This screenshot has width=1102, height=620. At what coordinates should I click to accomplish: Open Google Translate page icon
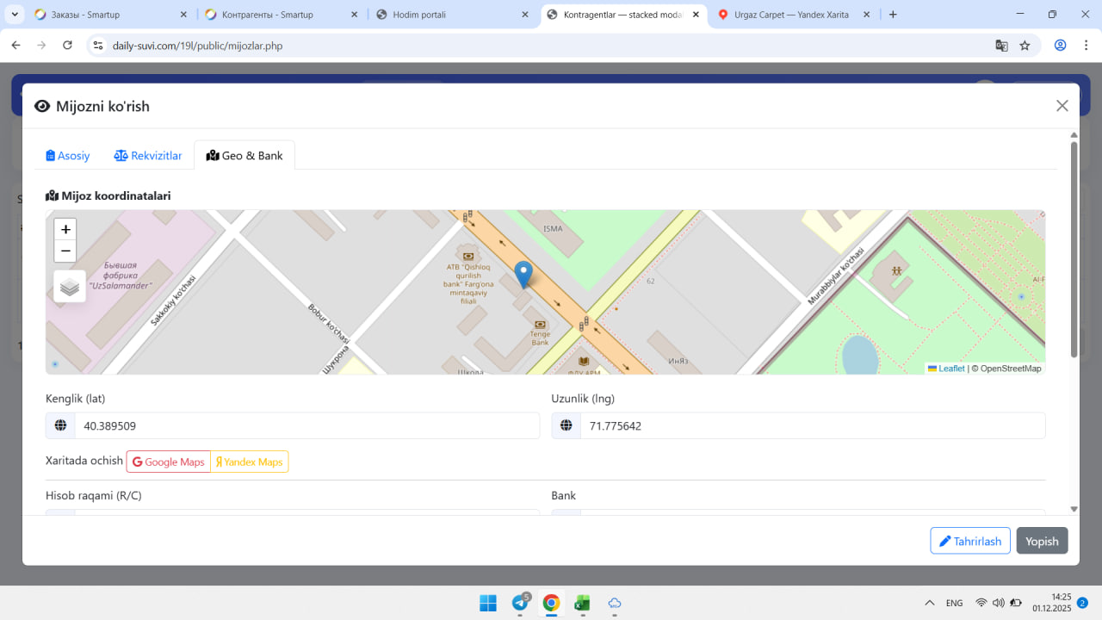tap(1001, 46)
